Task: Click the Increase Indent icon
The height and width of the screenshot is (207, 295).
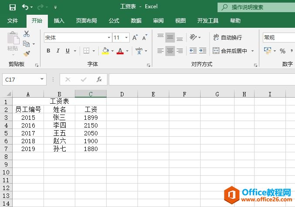Action: [x=202, y=51]
